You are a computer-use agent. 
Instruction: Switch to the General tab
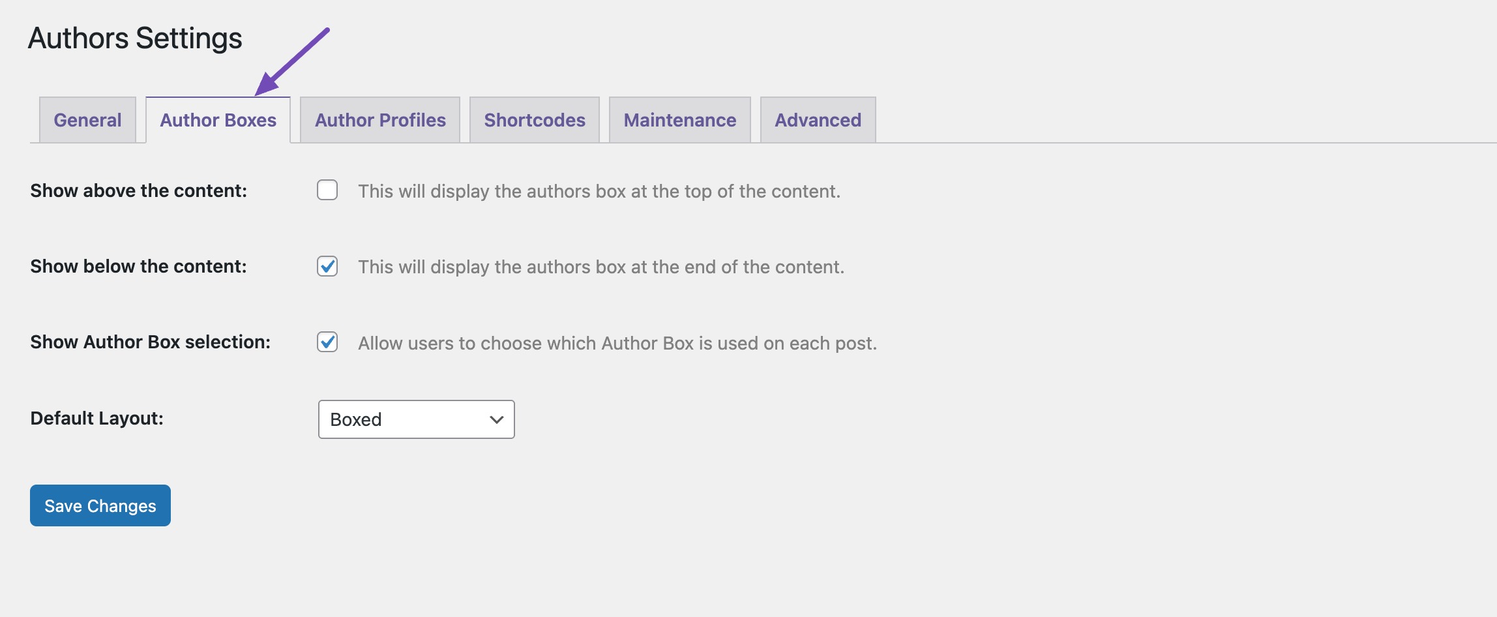pos(87,119)
